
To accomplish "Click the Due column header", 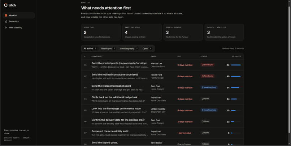I will tap(179, 56).
